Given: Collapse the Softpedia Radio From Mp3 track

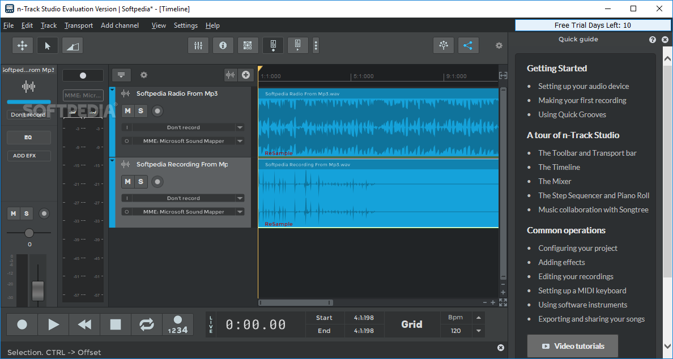Looking at the screenshot, I should 113,89.
